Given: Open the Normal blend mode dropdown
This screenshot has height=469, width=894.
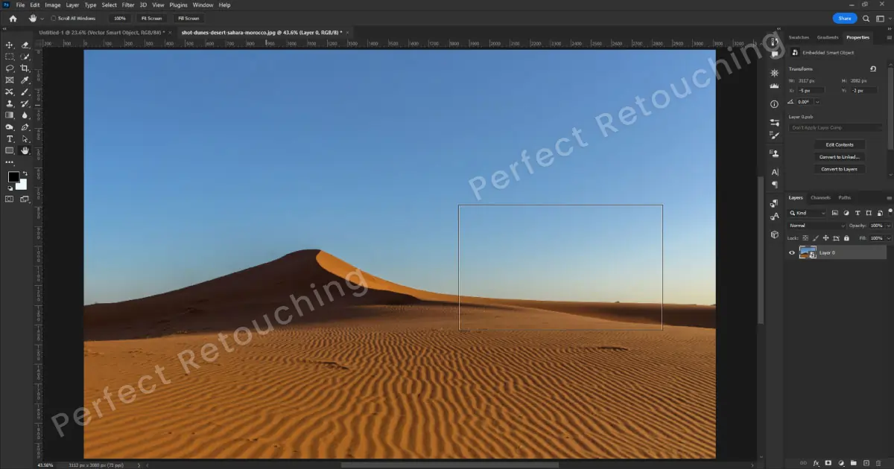Looking at the screenshot, I should click(817, 226).
